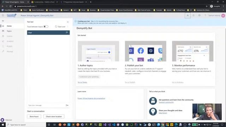The image size is (226, 127).
Task: Click the browser back arrow
Action: coord(2,6)
